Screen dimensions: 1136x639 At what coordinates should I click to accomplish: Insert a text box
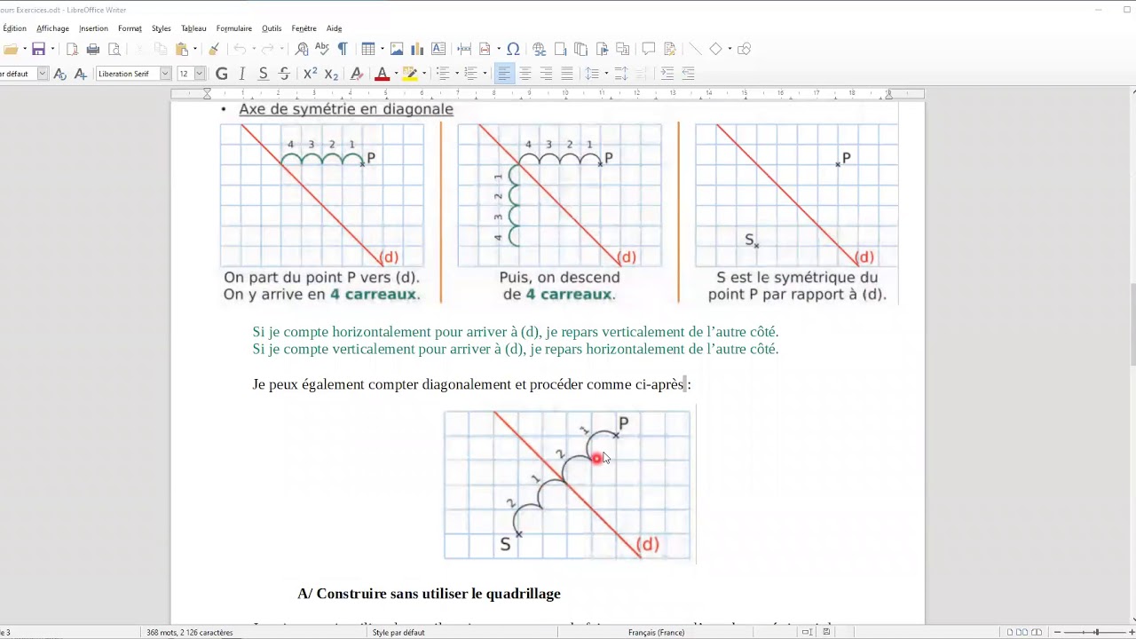438,50
